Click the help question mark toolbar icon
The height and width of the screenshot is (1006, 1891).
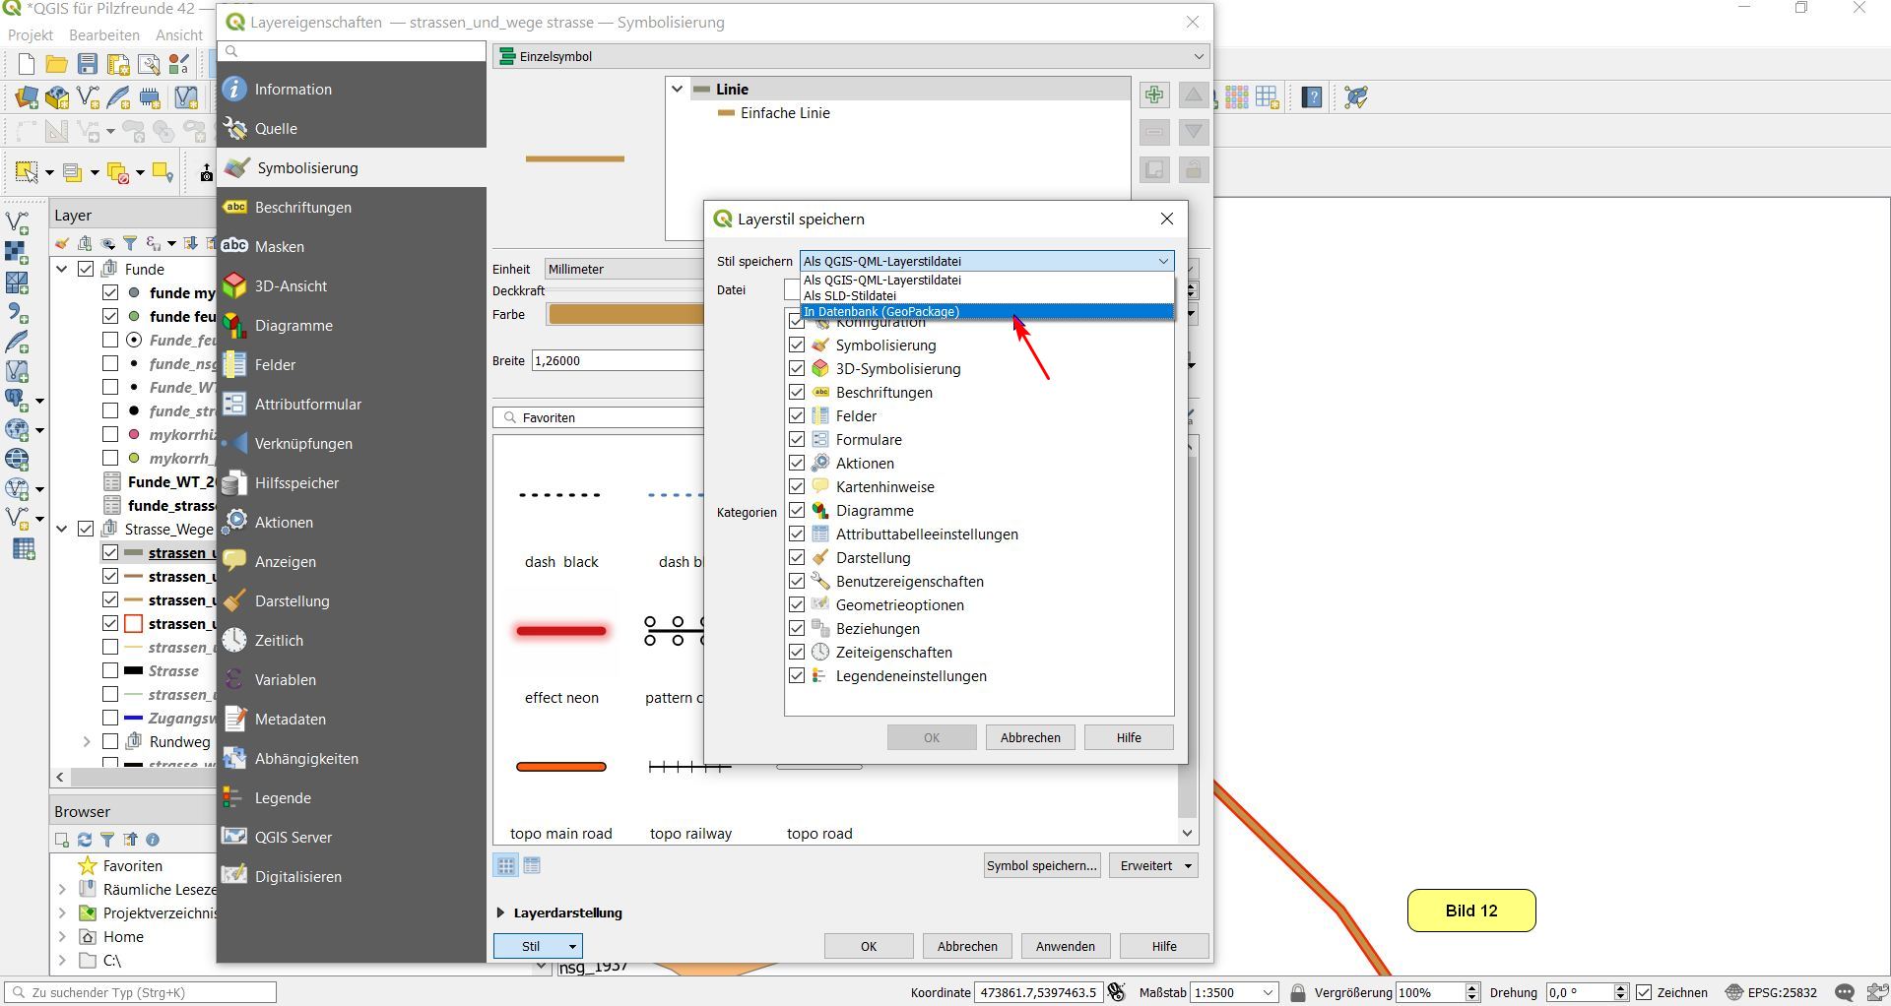[1312, 97]
